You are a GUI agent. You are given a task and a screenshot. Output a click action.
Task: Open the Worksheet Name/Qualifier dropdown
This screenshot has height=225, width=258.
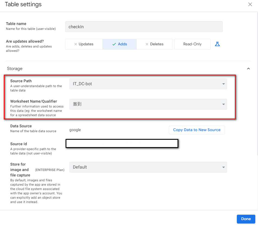148,104
